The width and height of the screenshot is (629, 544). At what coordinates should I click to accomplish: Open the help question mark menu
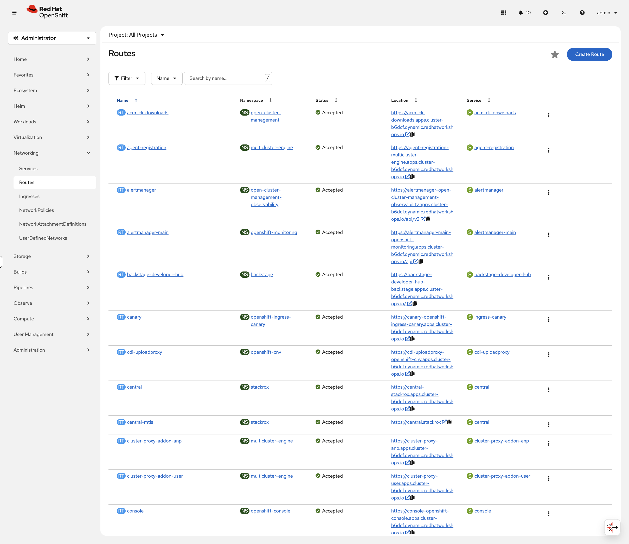582,12
